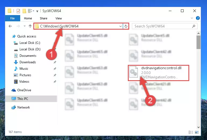
Task: Open the Share ribbon tab
Action: pyautogui.click(x=44, y=18)
